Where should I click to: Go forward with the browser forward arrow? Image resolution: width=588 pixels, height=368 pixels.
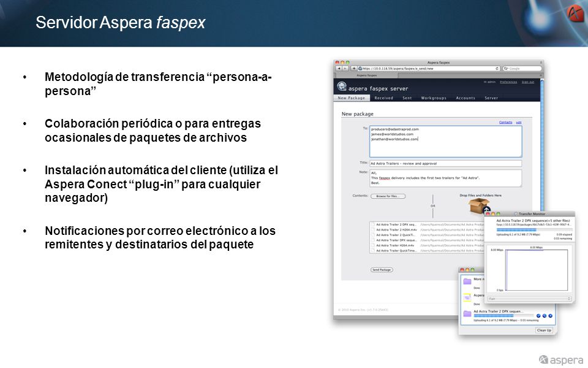coord(345,69)
